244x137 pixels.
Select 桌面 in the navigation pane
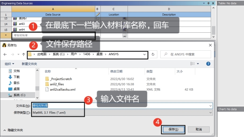click(16, 89)
